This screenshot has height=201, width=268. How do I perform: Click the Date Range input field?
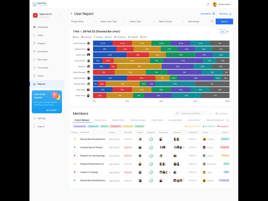point(201,21)
